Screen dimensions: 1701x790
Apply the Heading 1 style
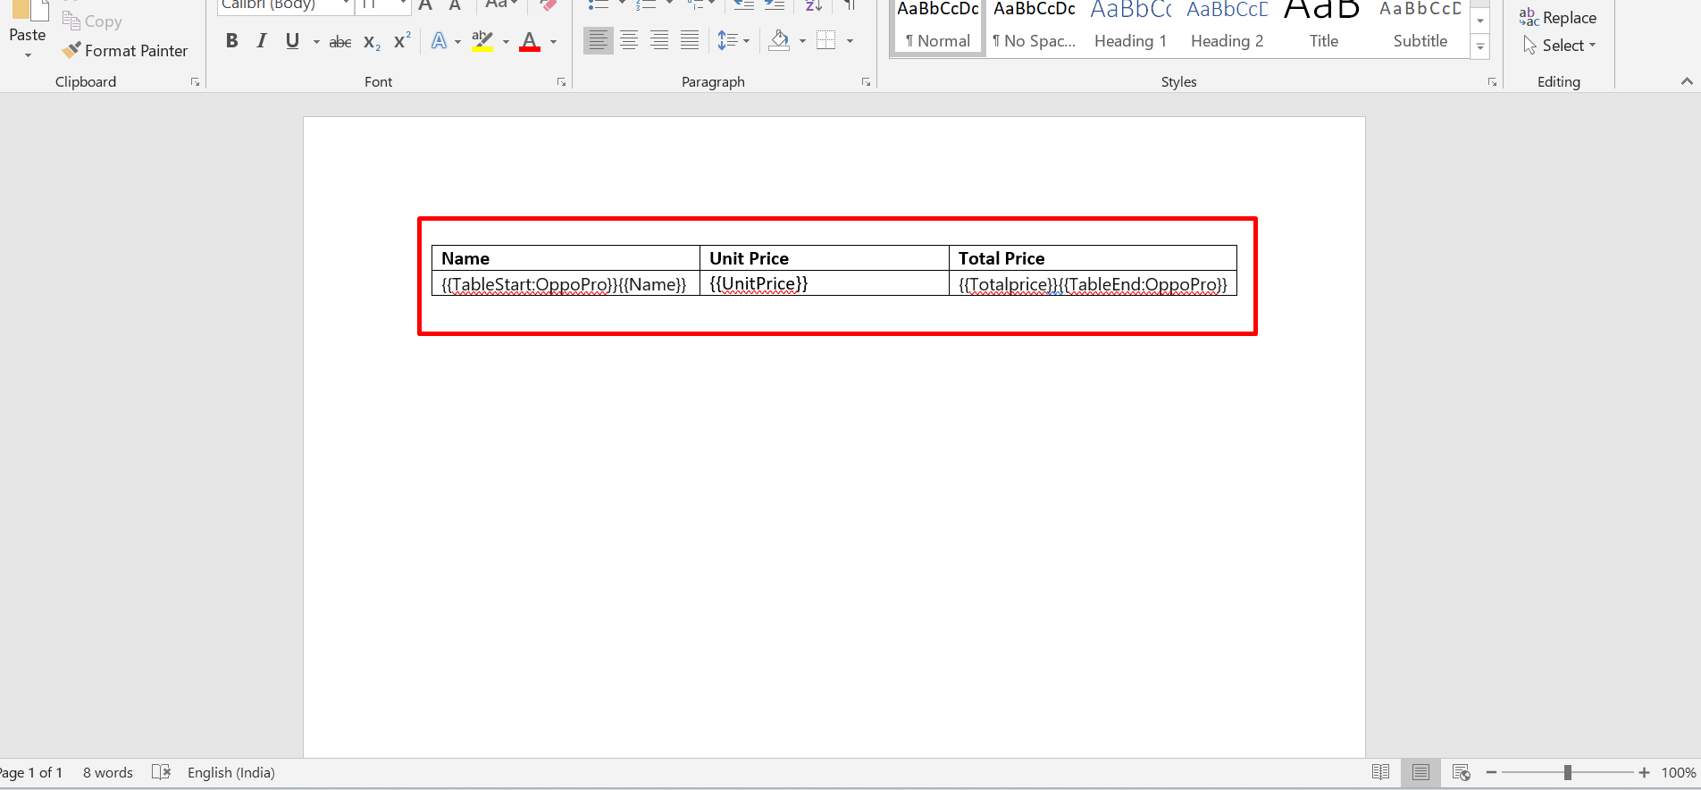coord(1130,27)
